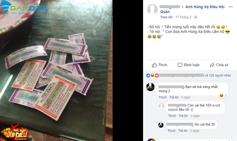View the 125 người khác reactors list
Viewport: 237px width, 141px height.
tap(218, 76)
